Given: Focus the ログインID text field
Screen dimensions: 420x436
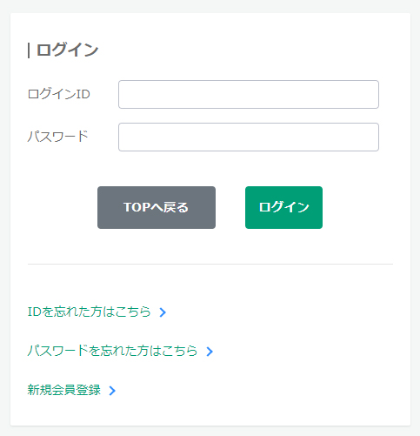Looking at the screenshot, I should tap(249, 94).
